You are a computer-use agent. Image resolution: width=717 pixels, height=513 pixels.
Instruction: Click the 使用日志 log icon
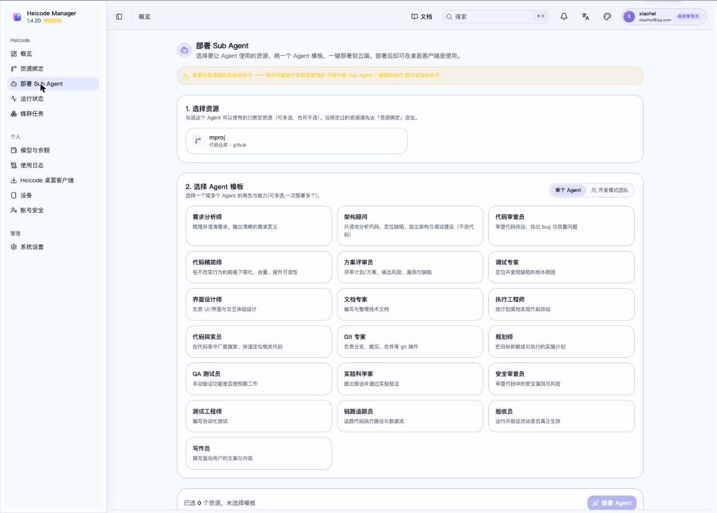click(14, 165)
